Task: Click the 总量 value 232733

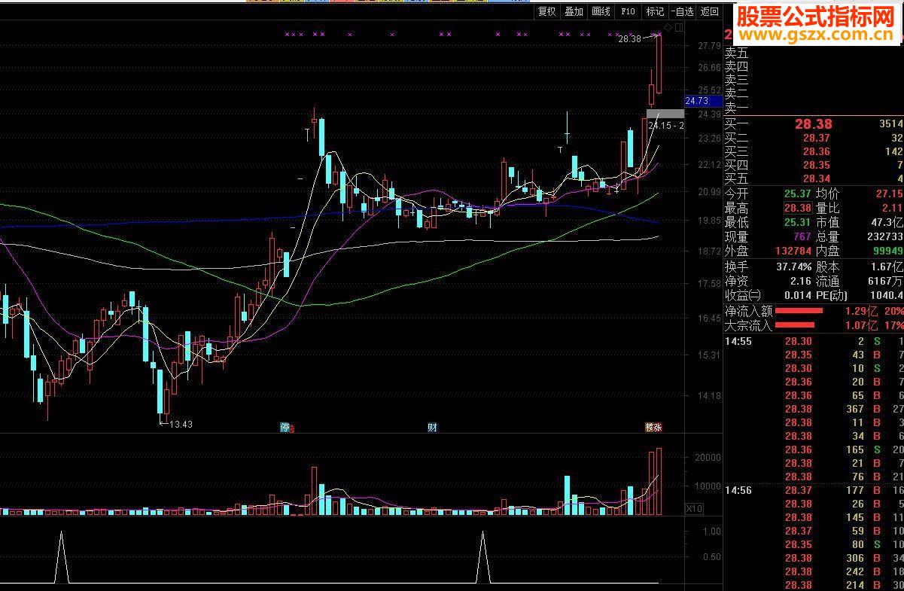Action: tap(884, 236)
